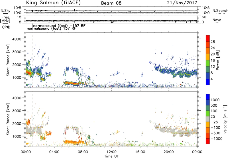Click the Freq. [MHz] axis label
The width and height of the screenshot is (228, 158).
[5, 19]
